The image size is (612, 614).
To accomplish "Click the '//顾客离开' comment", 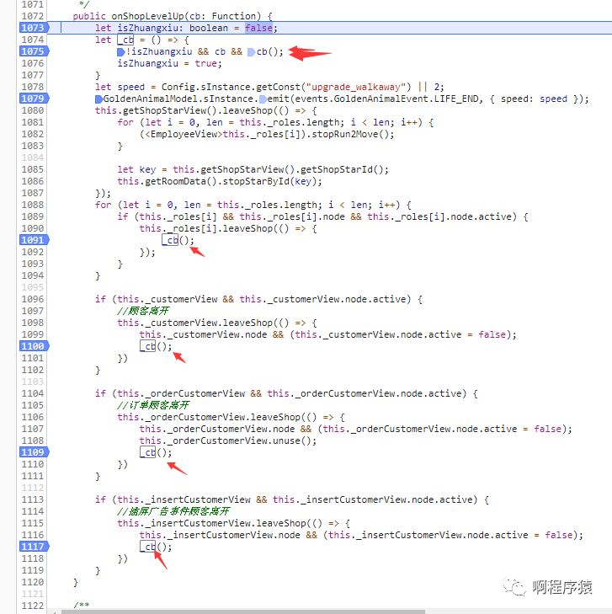I will click(142, 311).
